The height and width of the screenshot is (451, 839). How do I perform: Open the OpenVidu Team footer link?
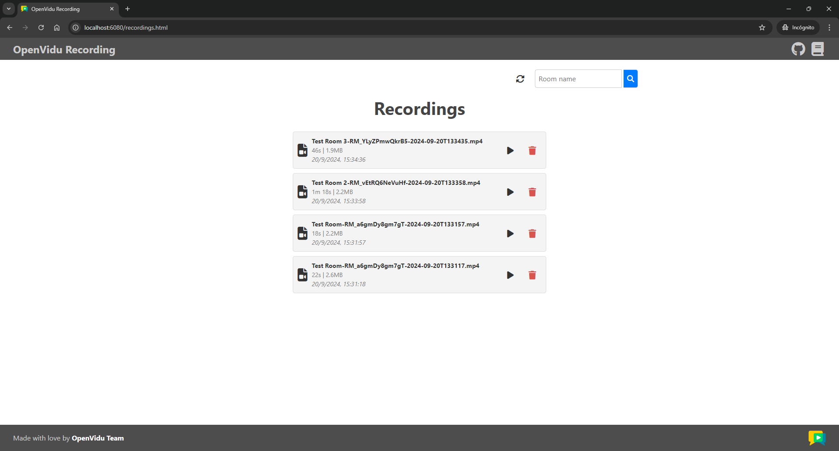coord(97,438)
